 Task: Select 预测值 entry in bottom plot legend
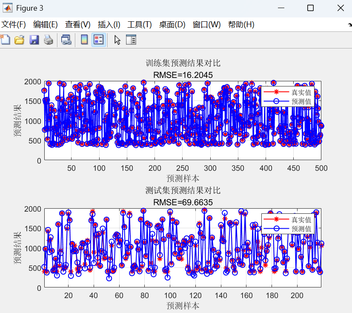click(x=301, y=229)
